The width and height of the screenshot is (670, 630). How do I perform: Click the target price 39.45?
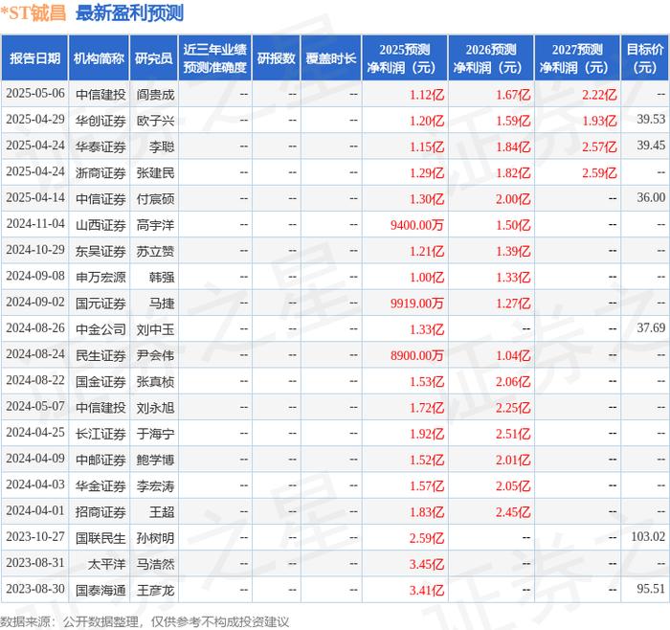click(x=651, y=146)
